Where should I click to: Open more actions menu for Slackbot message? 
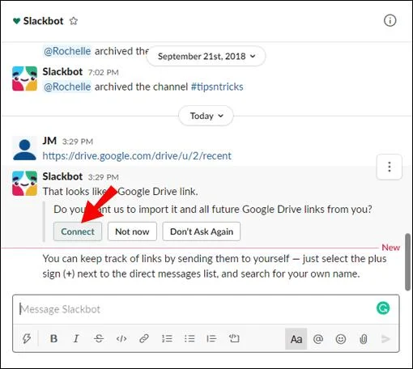(390, 167)
